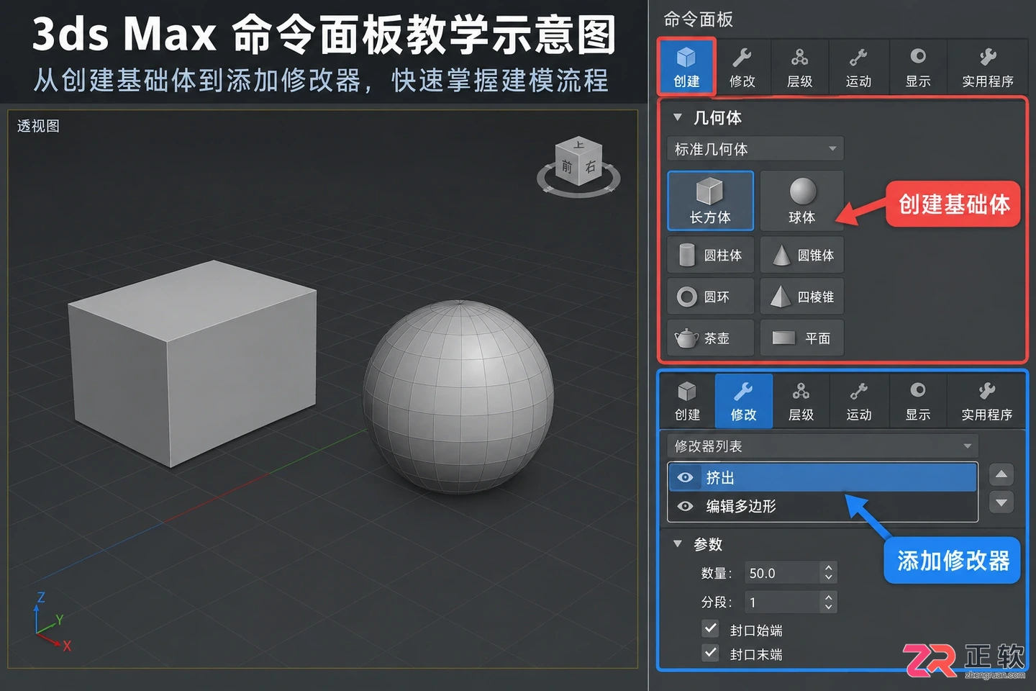Viewport: 1036px width, 691px height.
Task: Click 层级 icon in the lower command panel
Action: coord(801,401)
